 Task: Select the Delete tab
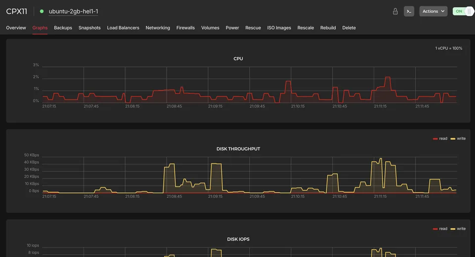point(349,28)
